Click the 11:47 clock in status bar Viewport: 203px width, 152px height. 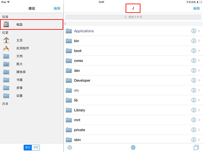[101, 2]
